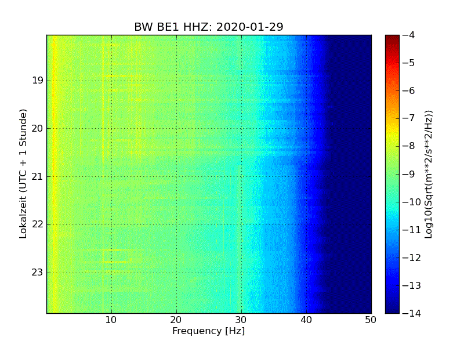
Task: Click the colorbar tick label '−5'
Action: 409,63
